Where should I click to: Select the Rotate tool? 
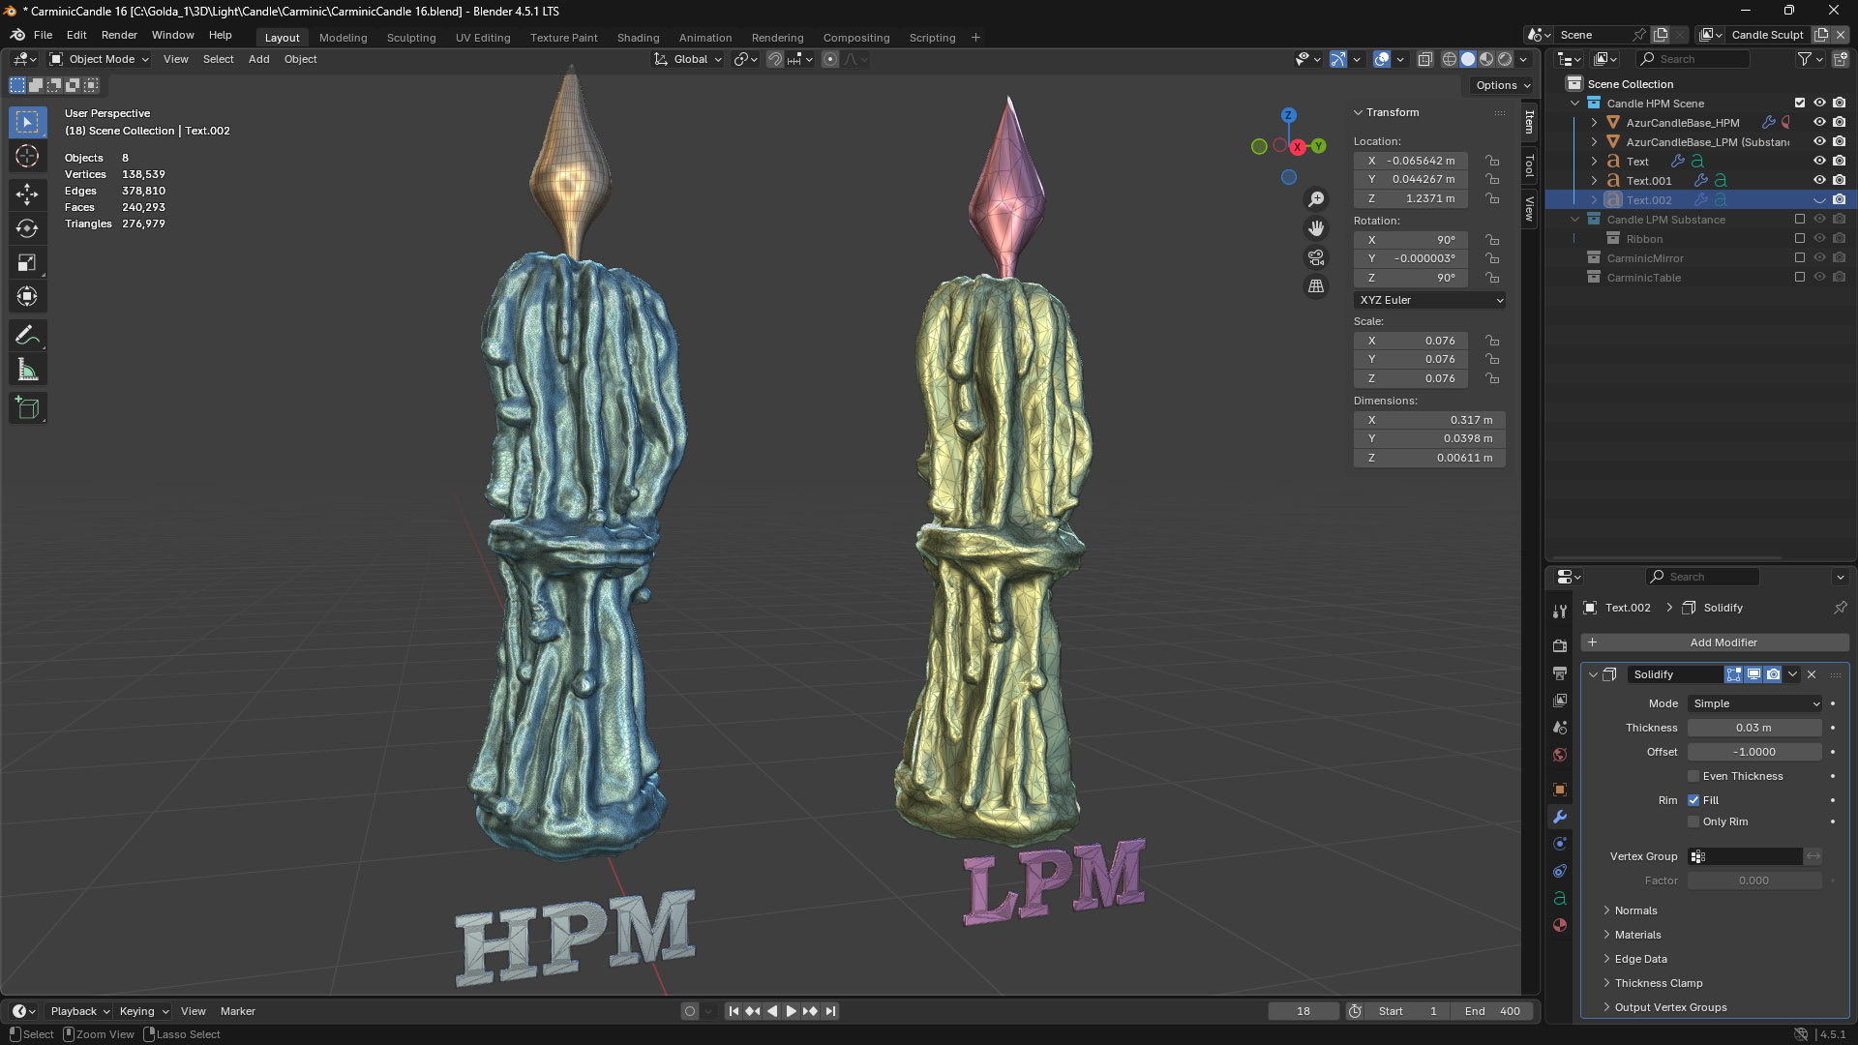27,227
